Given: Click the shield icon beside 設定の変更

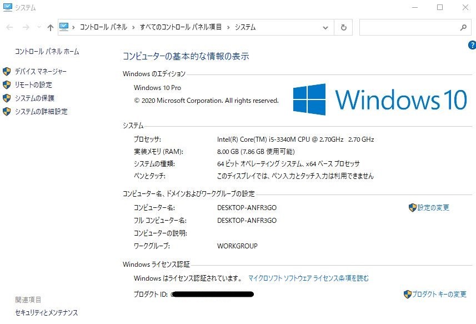Looking at the screenshot, I should click(x=412, y=208).
